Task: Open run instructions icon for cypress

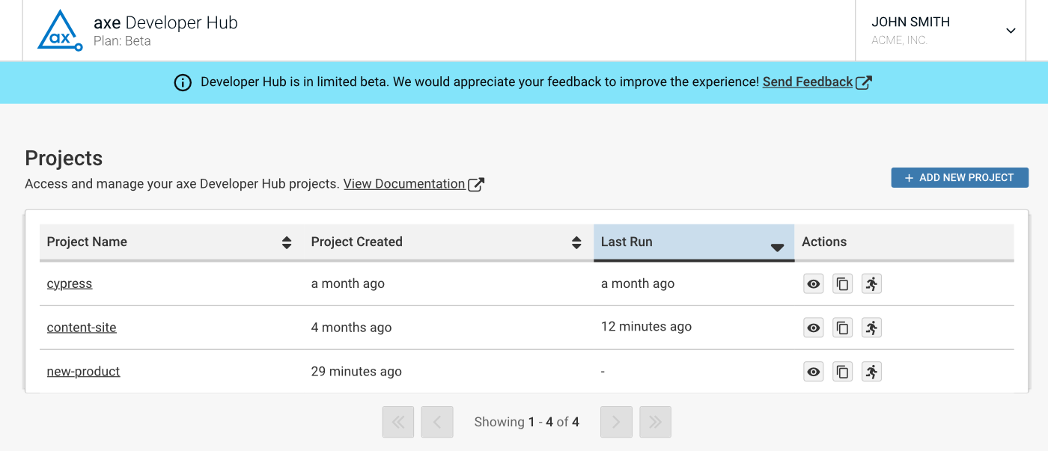Action: [x=871, y=284]
